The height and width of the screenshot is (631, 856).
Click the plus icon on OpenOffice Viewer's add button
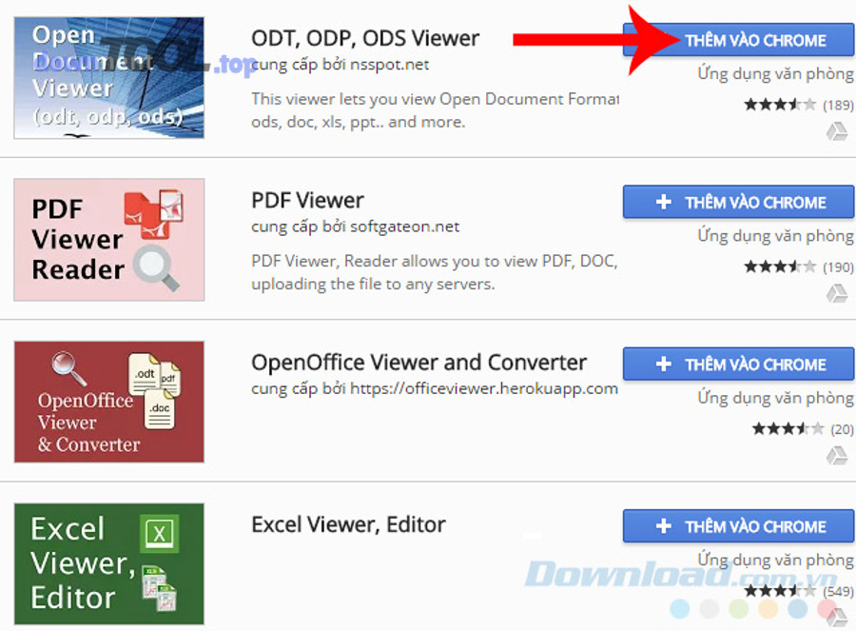[664, 364]
